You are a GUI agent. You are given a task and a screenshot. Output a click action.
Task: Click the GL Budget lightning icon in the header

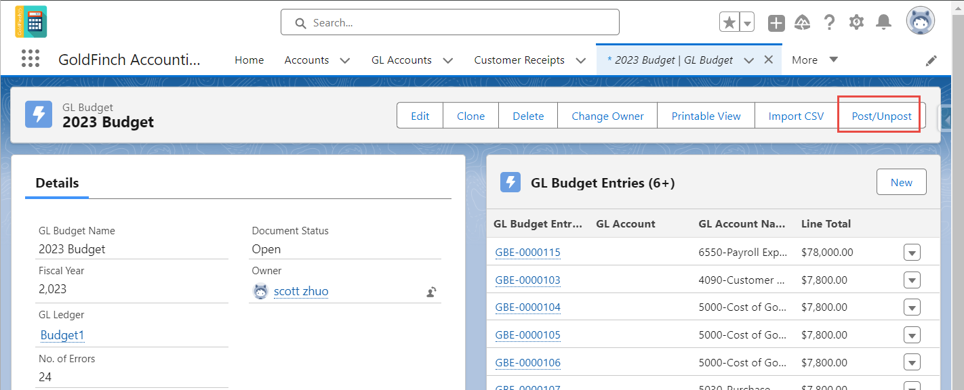click(39, 114)
